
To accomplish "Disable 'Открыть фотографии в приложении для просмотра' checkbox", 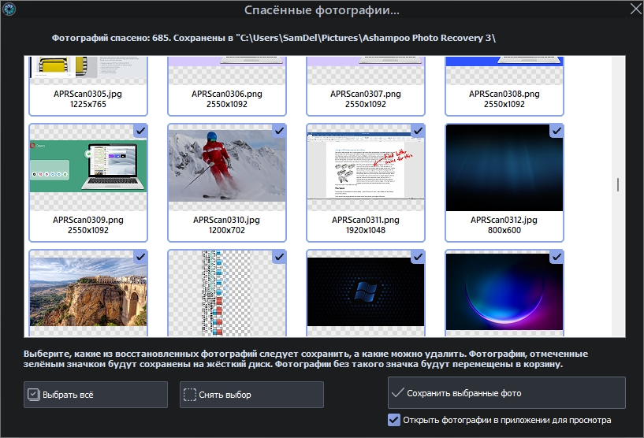I will [x=394, y=420].
